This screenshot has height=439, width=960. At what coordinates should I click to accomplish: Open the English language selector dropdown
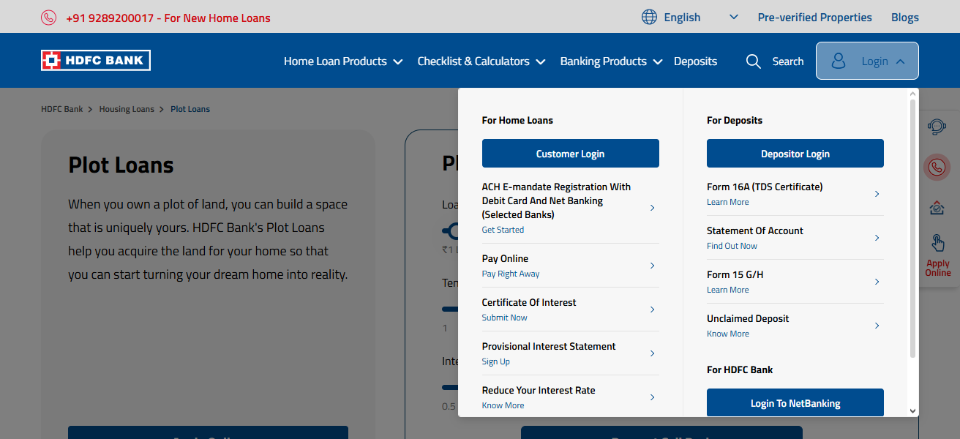732,16
